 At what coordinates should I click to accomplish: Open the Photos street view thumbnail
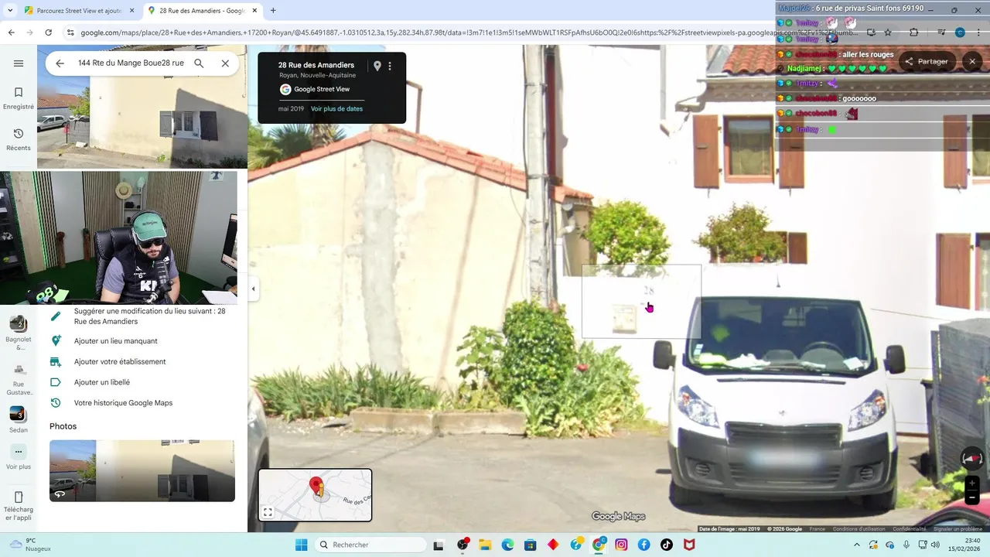pyautogui.click(x=142, y=470)
